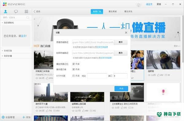Click the 更多 link beside hot live

177,46
